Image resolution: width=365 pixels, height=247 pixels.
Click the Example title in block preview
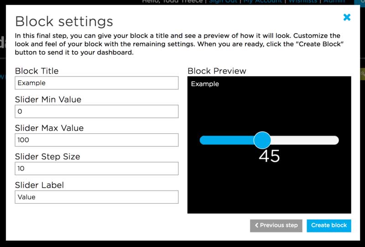tap(205, 84)
